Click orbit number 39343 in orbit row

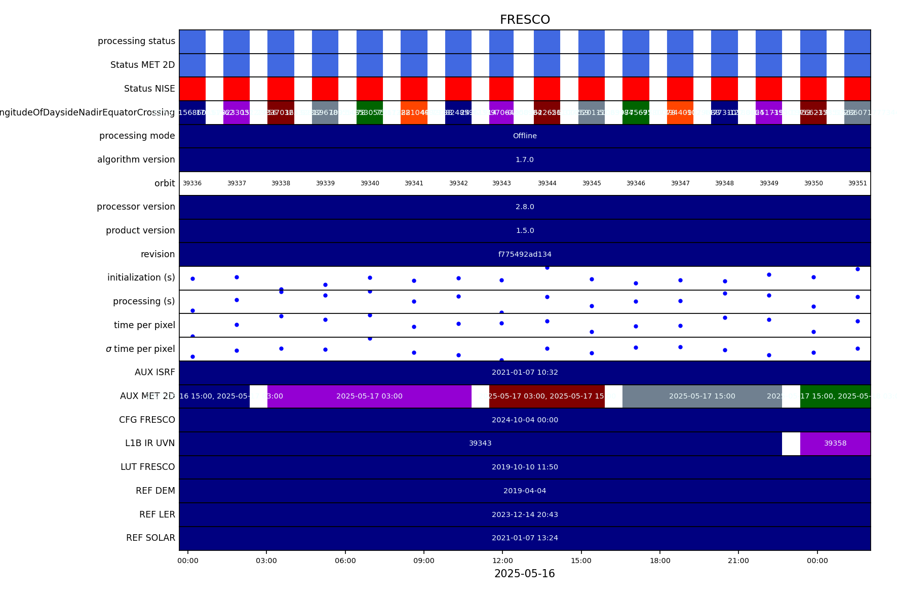[x=501, y=183]
